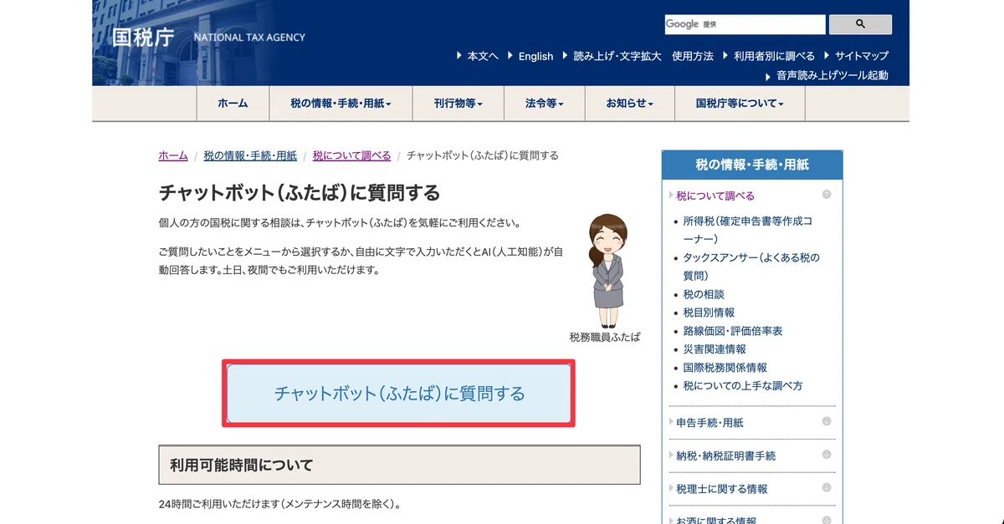The width and height of the screenshot is (1004, 524).
Task: Click 税について調べる breadcrumb link
Action: (351, 155)
